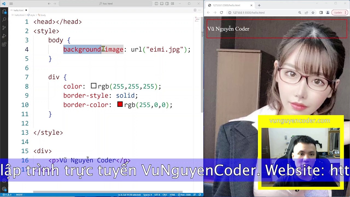Toggle the secondary side bar layout icon
This screenshot has height=197, width=350.
167,4
